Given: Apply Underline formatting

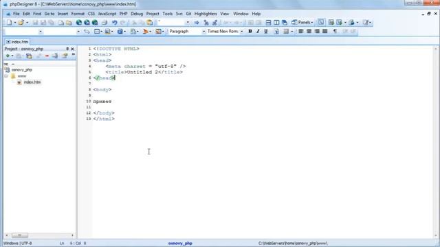Looking at the screenshot, I should point(266,32).
